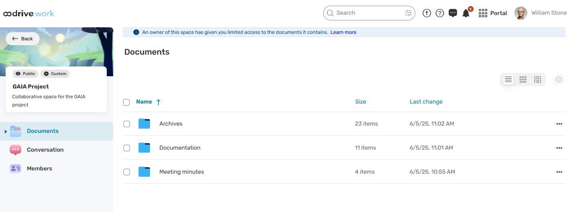Open the Portal apps menu
The image size is (573, 212).
493,13
